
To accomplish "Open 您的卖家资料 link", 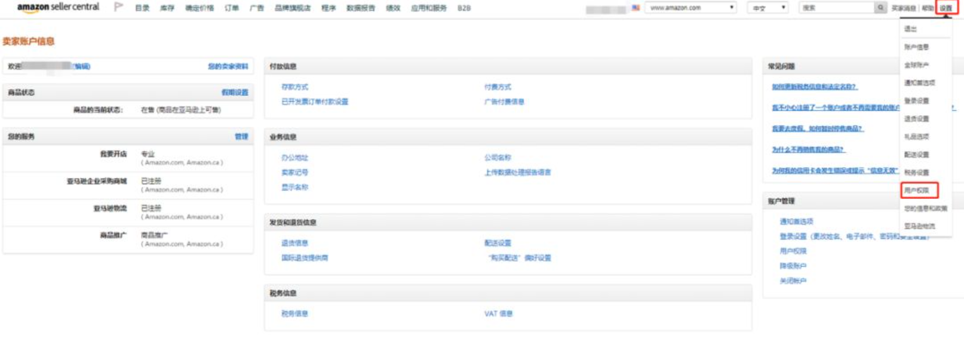I will pyautogui.click(x=228, y=66).
